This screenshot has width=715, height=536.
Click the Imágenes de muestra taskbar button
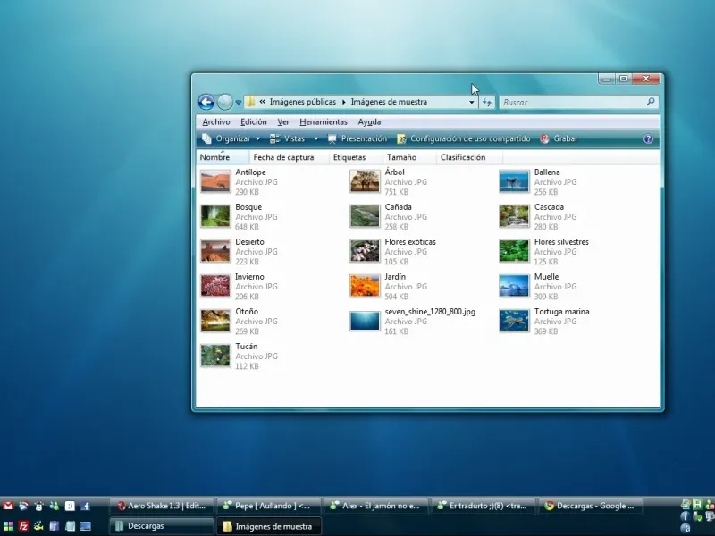pyautogui.click(x=269, y=526)
